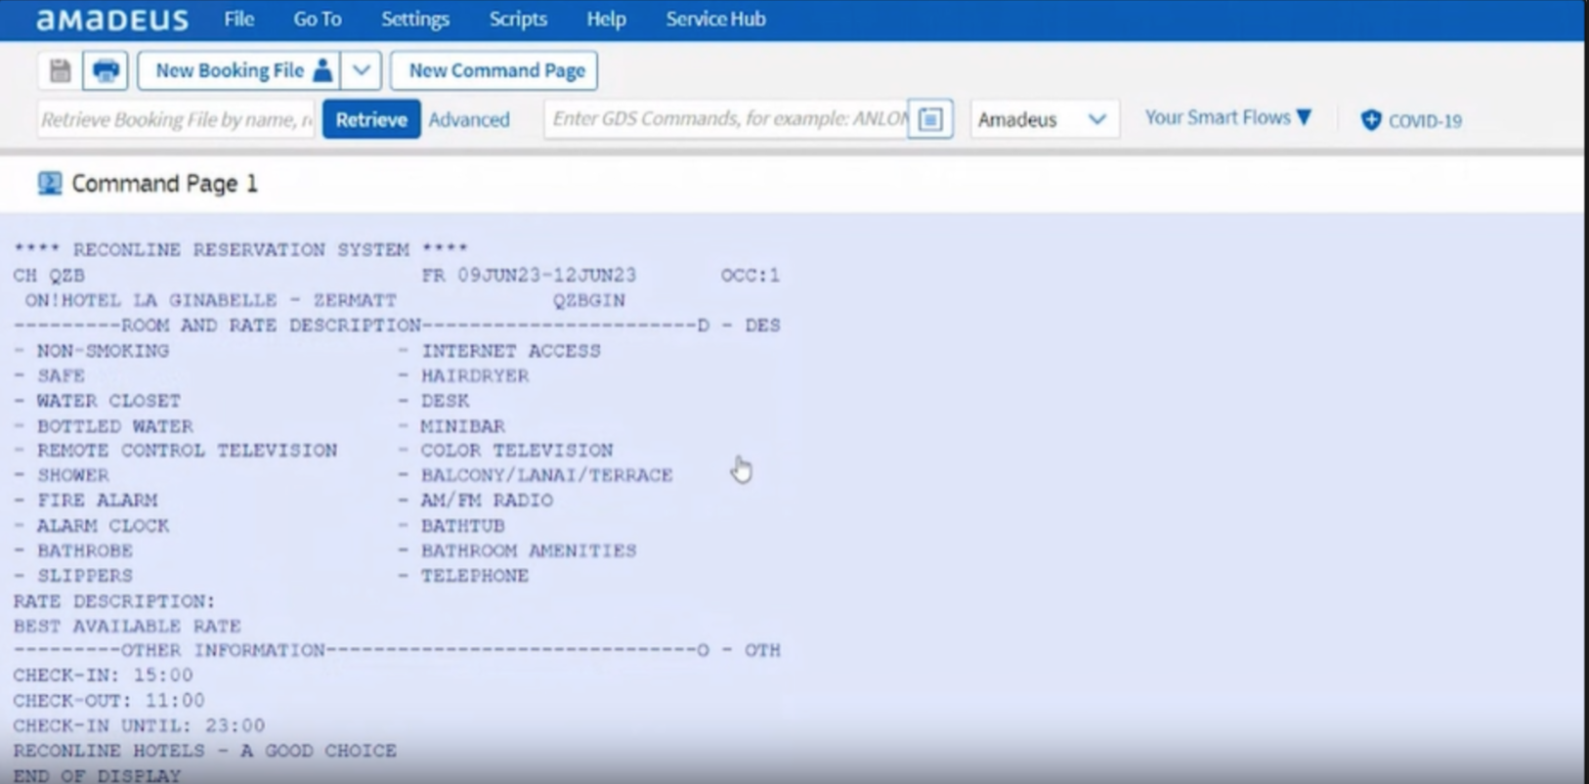Viewport: 1589px width, 784px height.
Task: Click the D - DES link in the room description header
Action: pyautogui.click(x=739, y=326)
